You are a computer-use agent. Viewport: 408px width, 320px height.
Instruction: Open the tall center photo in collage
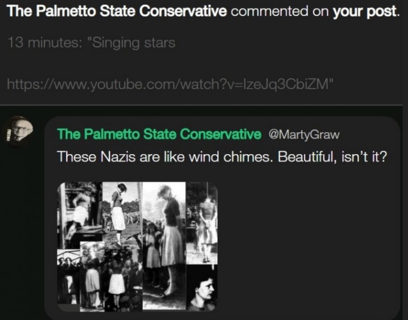tap(164, 246)
